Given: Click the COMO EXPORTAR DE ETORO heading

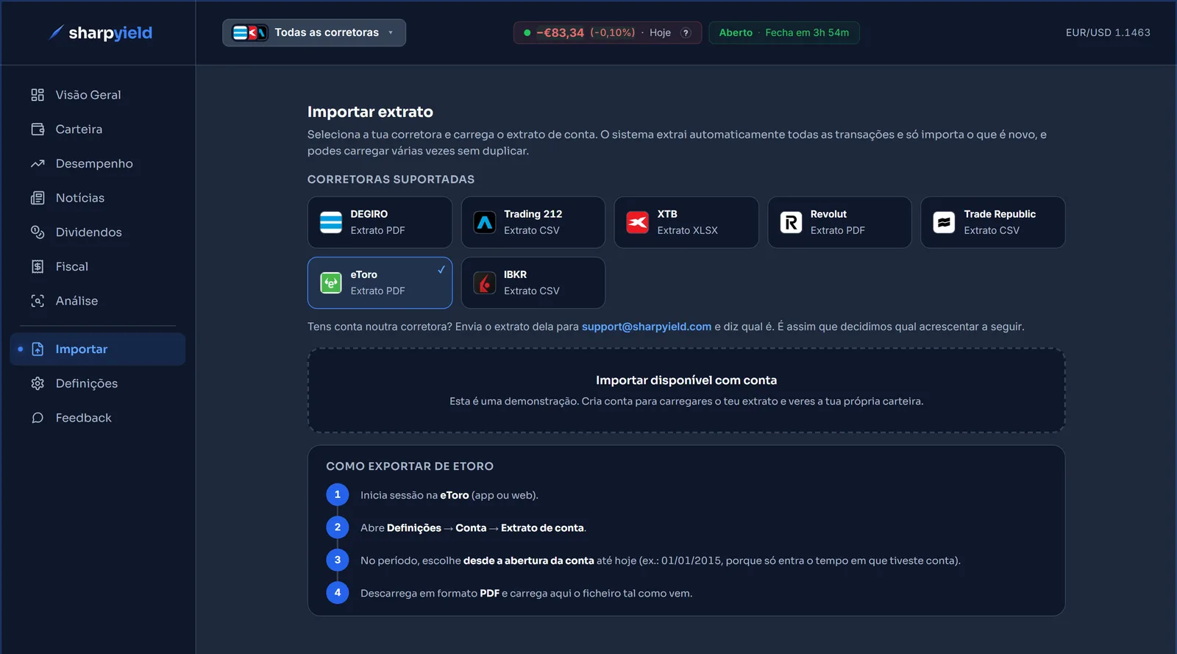Looking at the screenshot, I should pos(410,466).
